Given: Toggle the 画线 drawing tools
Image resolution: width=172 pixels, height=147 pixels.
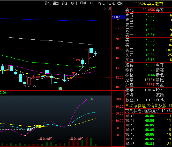Looking at the screenshot, I should [x=83, y=3].
